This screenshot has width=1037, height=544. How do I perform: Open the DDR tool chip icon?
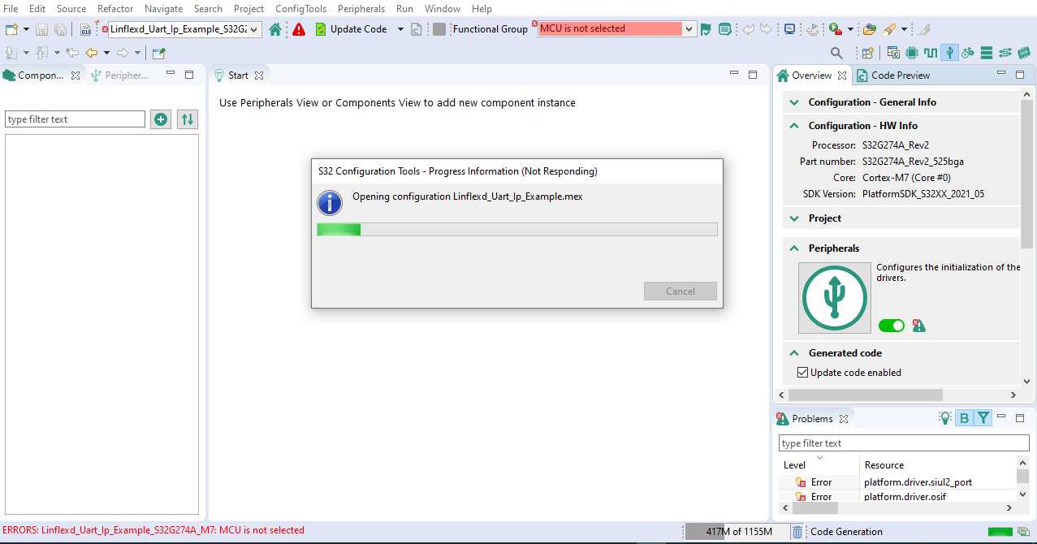click(1024, 53)
